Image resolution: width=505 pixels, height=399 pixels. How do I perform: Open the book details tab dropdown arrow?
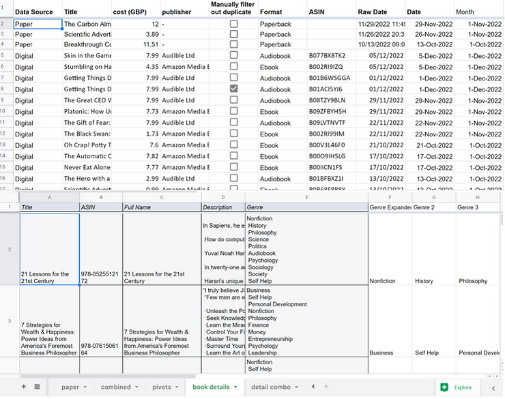[x=235, y=387]
